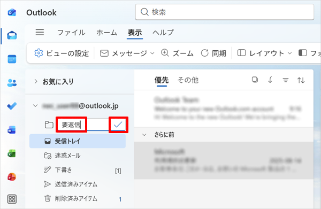
Task: Click the ズーム zoom button
Action: click(x=177, y=53)
